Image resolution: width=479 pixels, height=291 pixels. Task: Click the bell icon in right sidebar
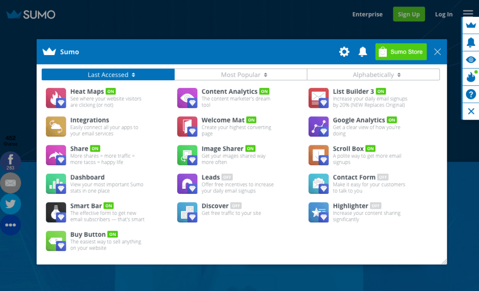coord(471,42)
